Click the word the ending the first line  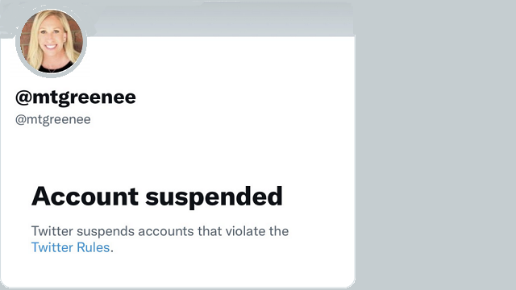pos(279,231)
